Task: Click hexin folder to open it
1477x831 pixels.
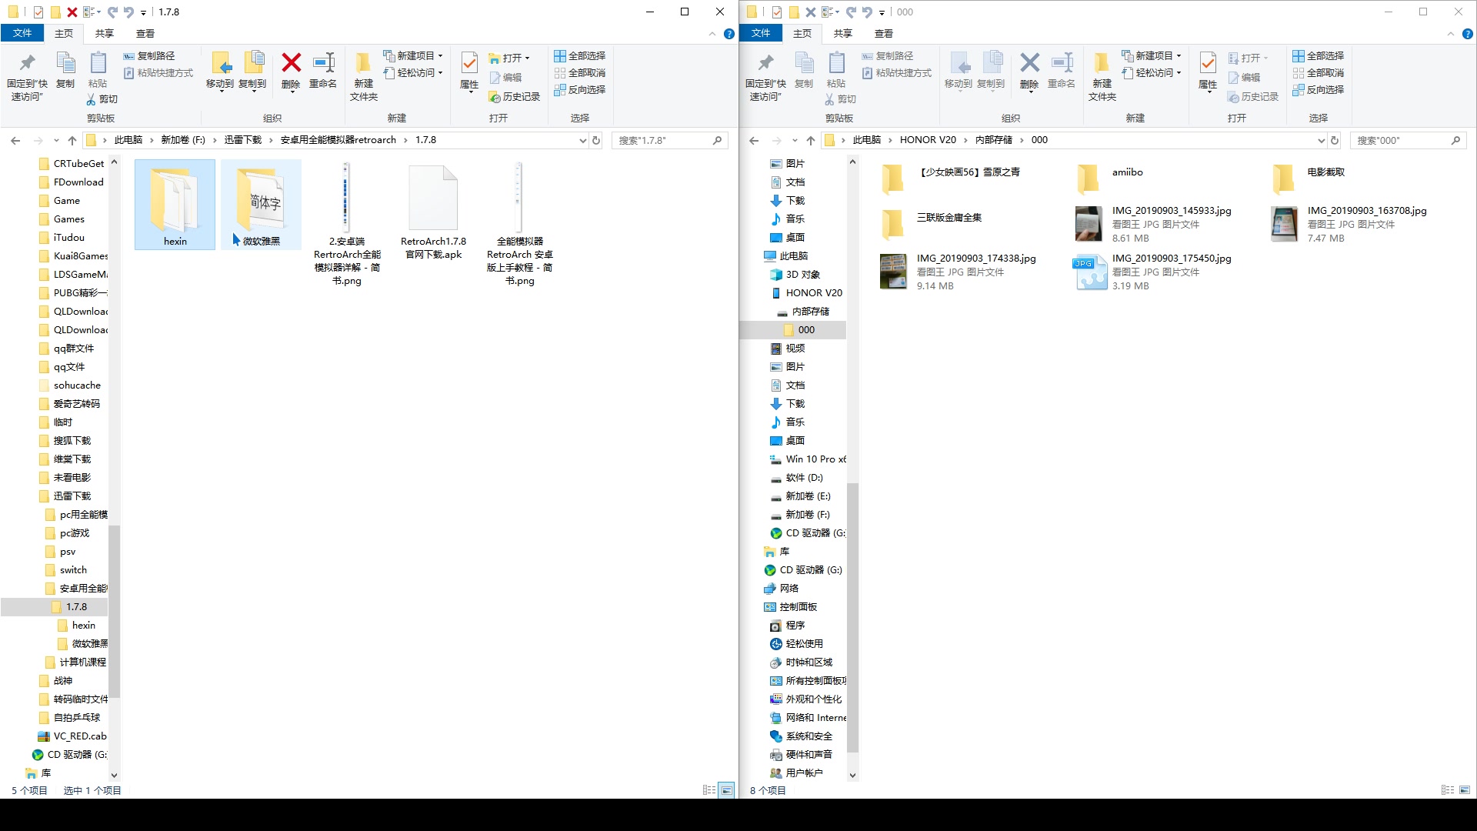Action: (175, 203)
